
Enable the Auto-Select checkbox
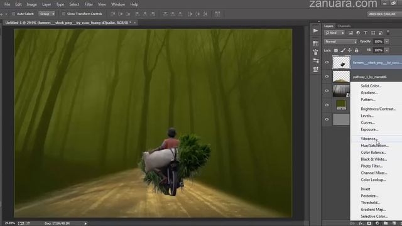(13, 14)
